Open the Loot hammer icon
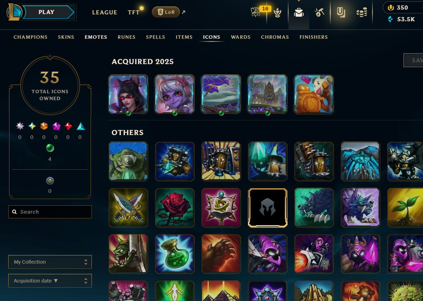The height and width of the screenshot is (301, 423). click(319, 13)
